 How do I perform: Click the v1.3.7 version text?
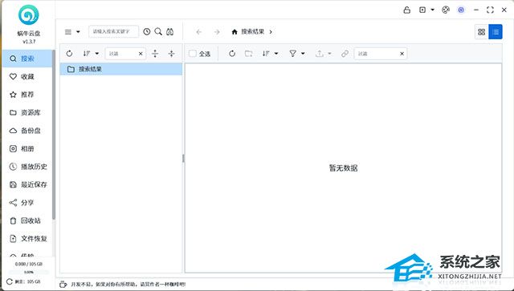29,42
